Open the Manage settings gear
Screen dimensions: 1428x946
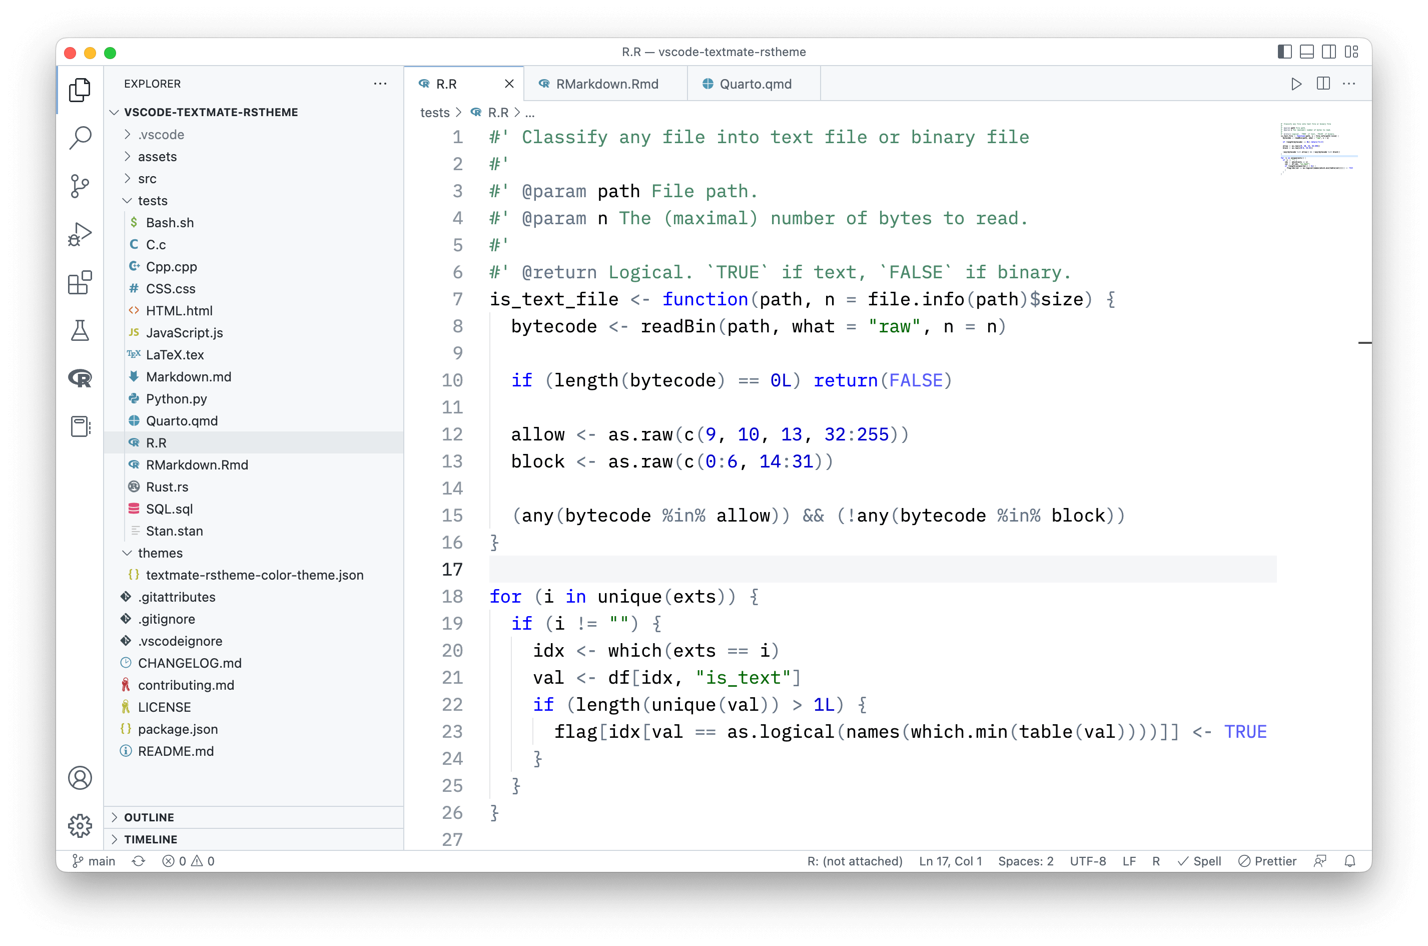80,825
